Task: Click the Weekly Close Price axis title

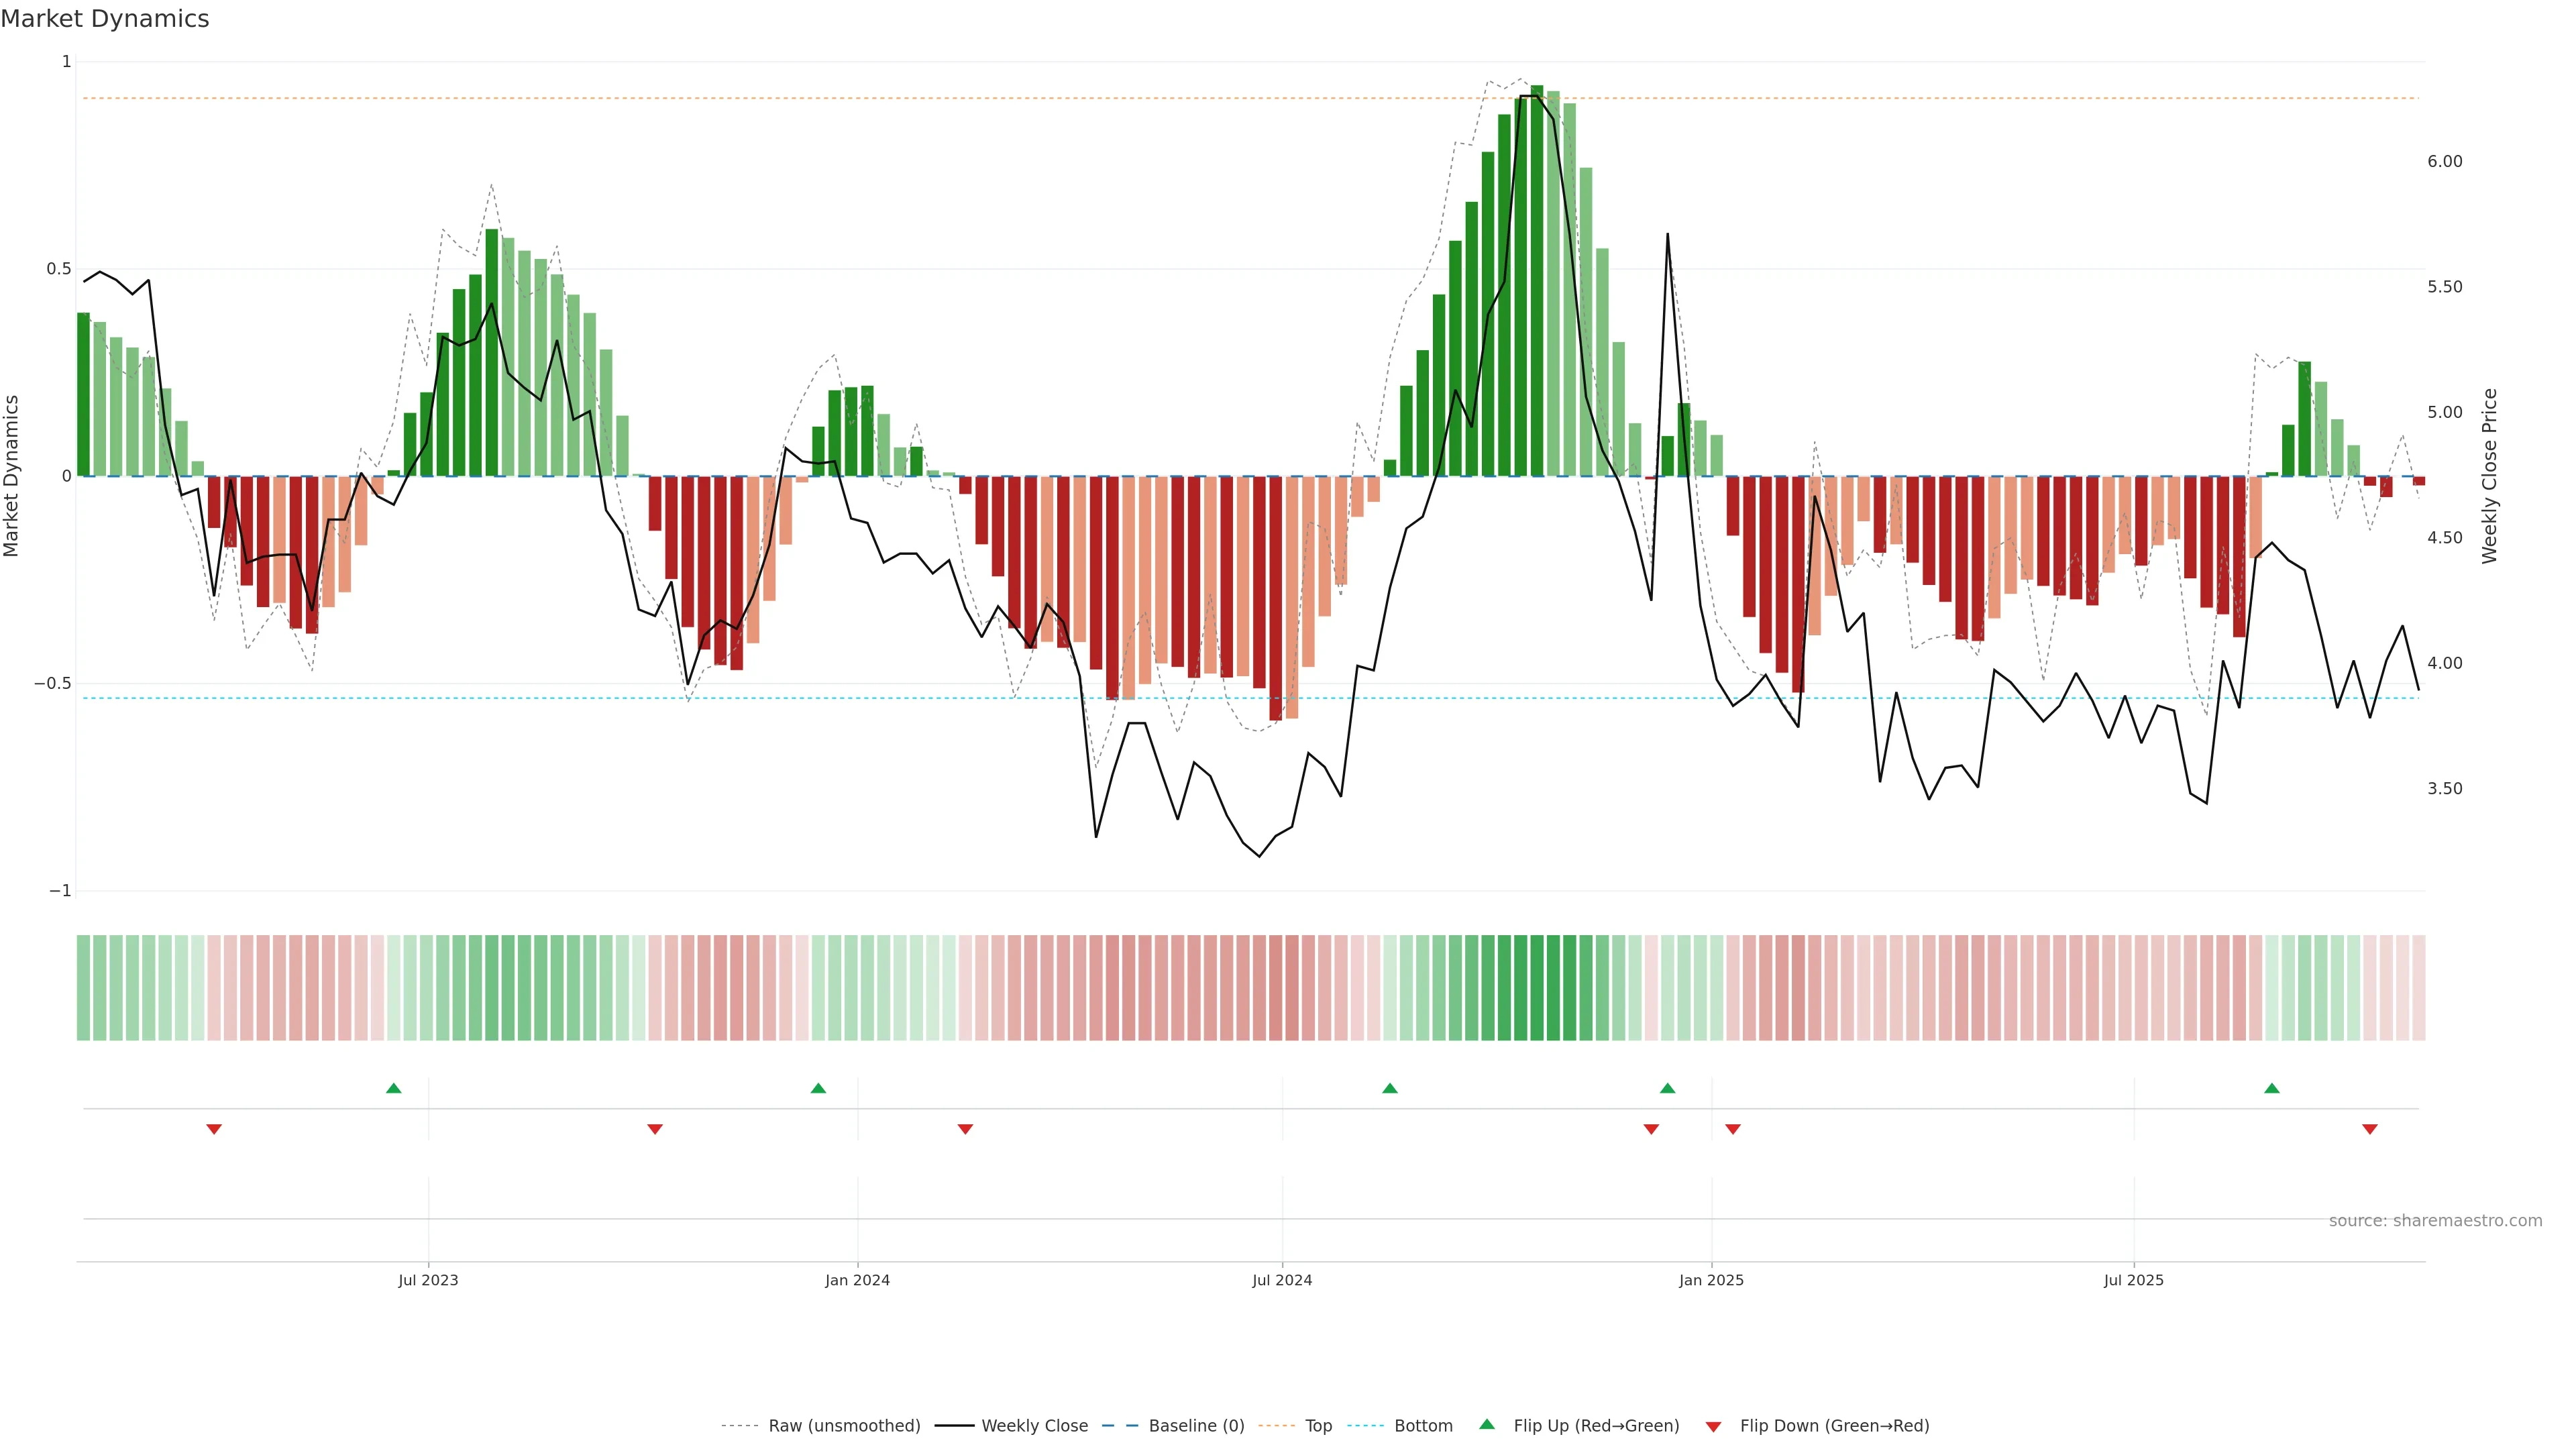Action: [x=2489, y=476]
